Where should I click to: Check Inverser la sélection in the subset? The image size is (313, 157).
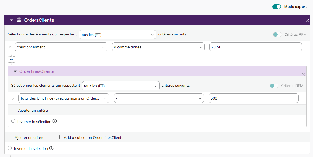13,121
